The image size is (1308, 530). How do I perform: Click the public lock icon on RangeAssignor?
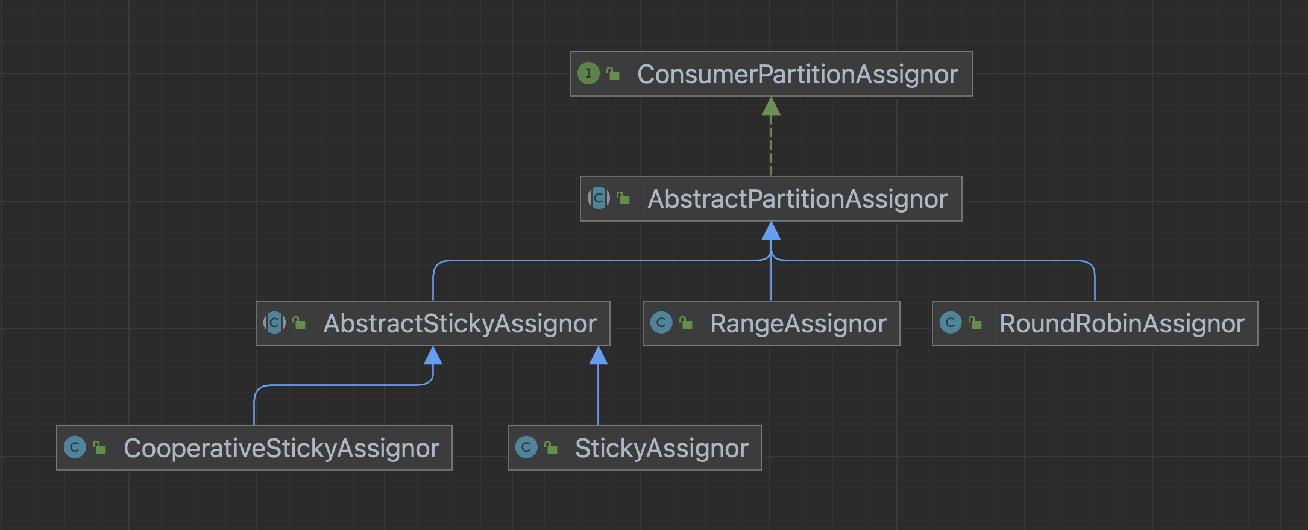(x=686, y=323)
